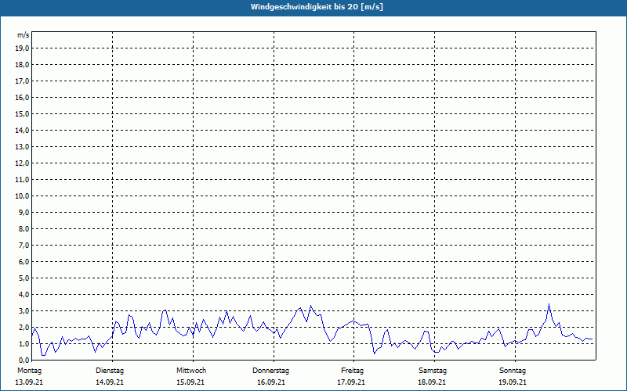Select the Samstag day label

click(x=433, y=371)
